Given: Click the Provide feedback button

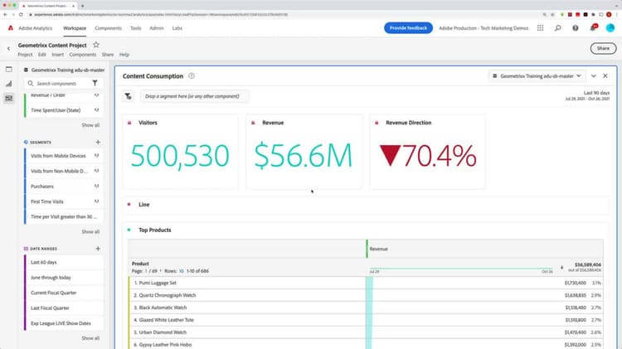Looking at the screenshot, I should (x=408, y=27).
